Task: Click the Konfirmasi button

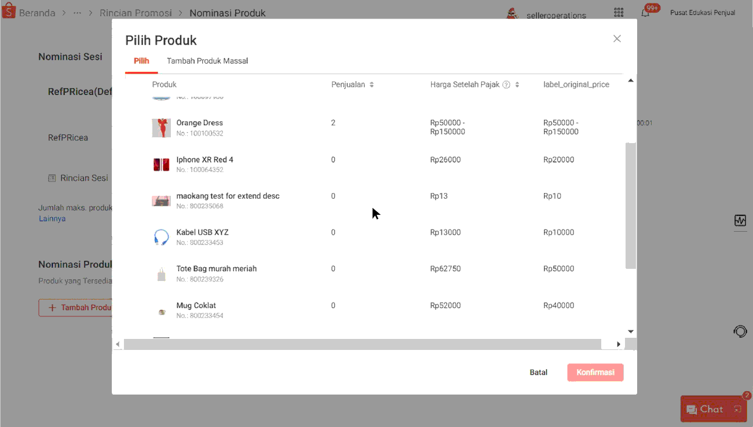Action: click(x=595, y=373)
